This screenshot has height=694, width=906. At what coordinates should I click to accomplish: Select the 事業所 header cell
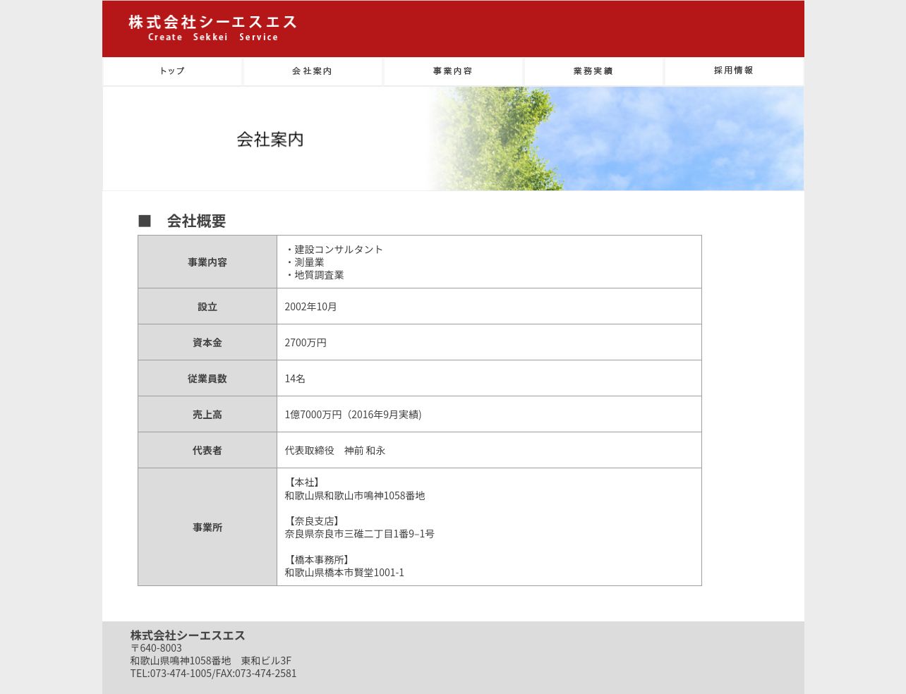(207, 527)
